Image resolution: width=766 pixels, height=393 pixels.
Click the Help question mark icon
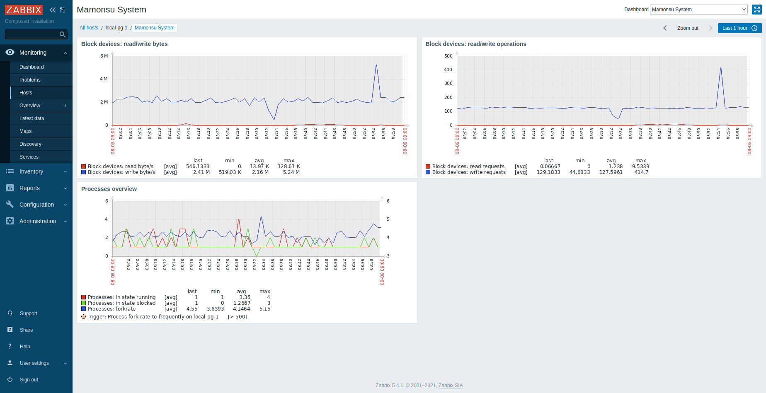tap(10, 346)
